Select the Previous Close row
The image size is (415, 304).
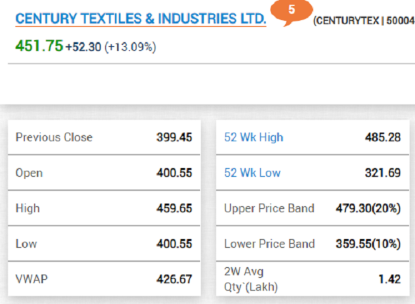click(104, 137)
